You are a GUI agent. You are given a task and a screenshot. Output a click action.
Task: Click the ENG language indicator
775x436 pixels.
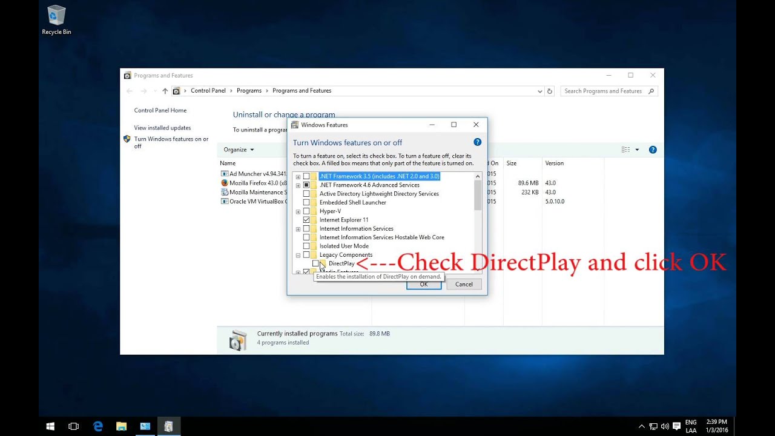pos(691,423)
